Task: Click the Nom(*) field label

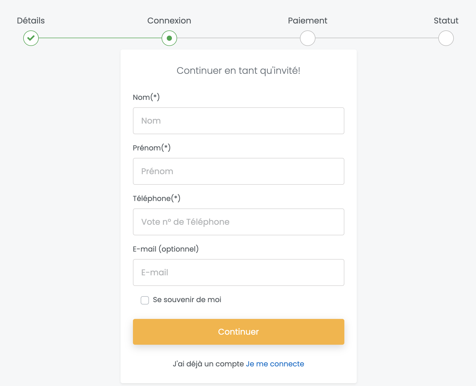Action: [146, 97]
